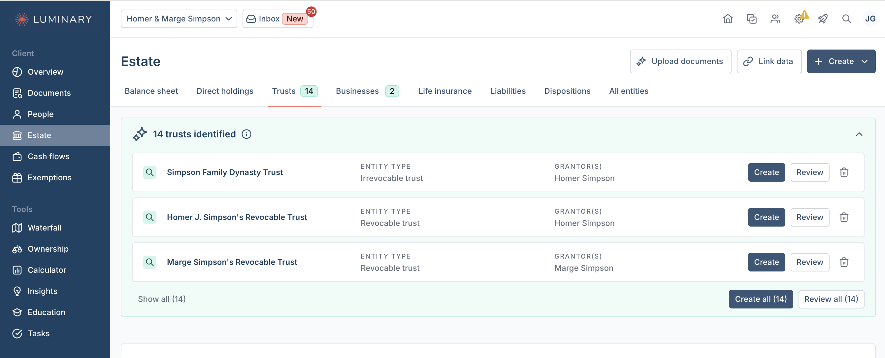
Task: Open Insights from sidebar
Action: [x=55, y=291]
